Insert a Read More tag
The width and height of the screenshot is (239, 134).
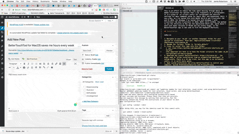point(60,64)
